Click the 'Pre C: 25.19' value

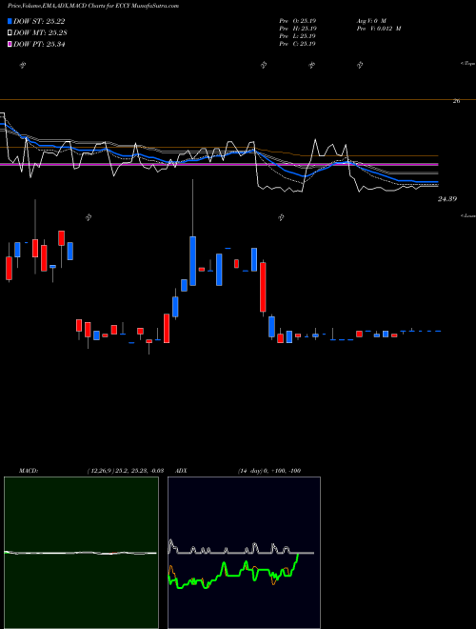[x=299, y=44]
